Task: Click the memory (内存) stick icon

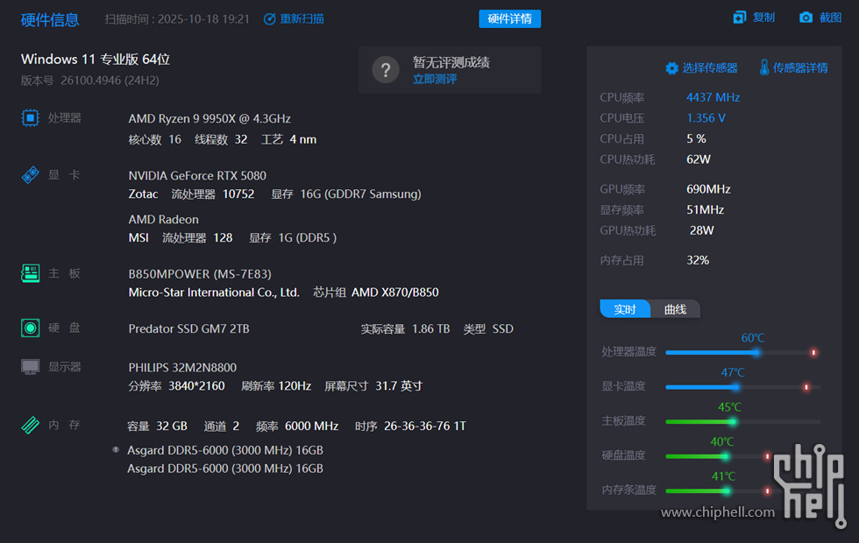Action: 31,426
